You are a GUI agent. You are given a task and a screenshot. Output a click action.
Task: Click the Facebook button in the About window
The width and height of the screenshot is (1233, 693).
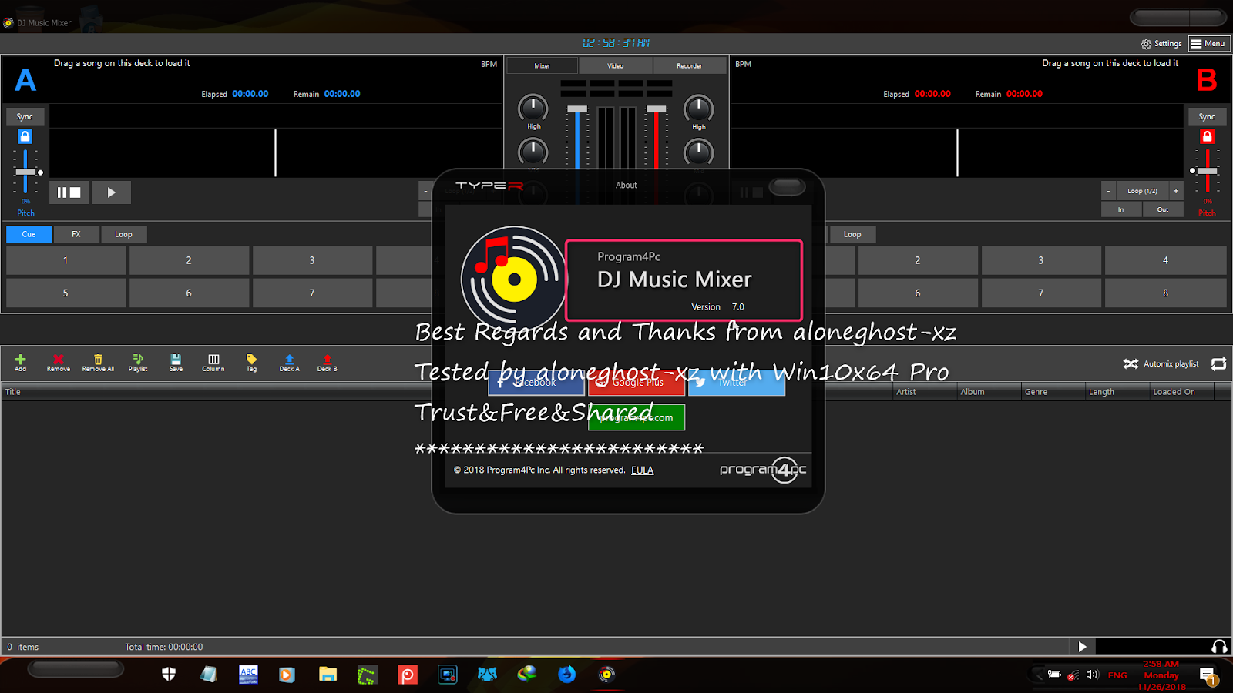(x=536, y=382)
